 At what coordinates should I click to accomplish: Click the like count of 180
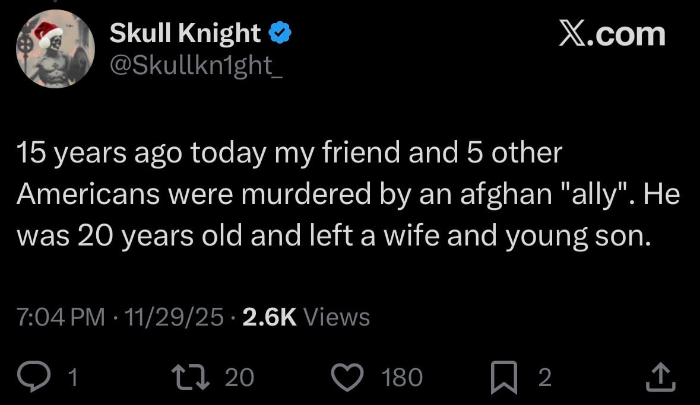(403, 378)
